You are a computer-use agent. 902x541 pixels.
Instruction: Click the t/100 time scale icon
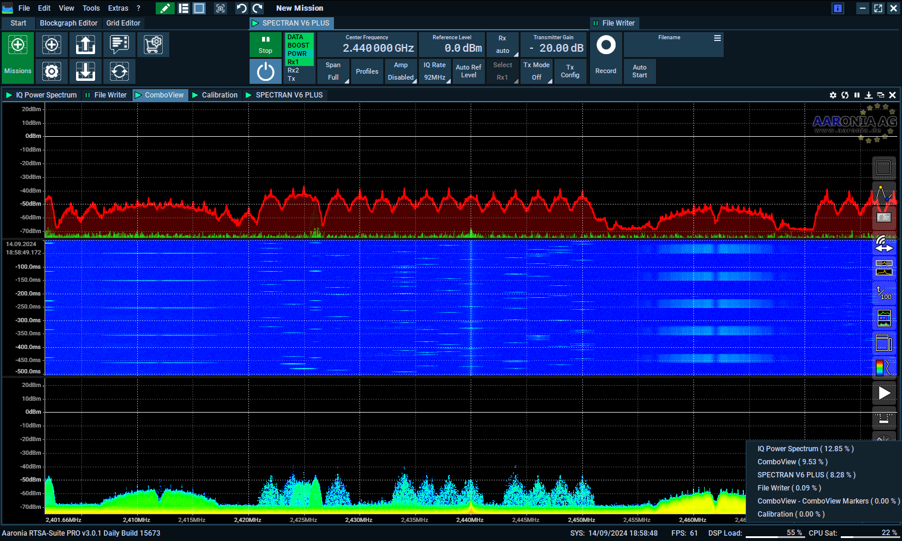884,292
